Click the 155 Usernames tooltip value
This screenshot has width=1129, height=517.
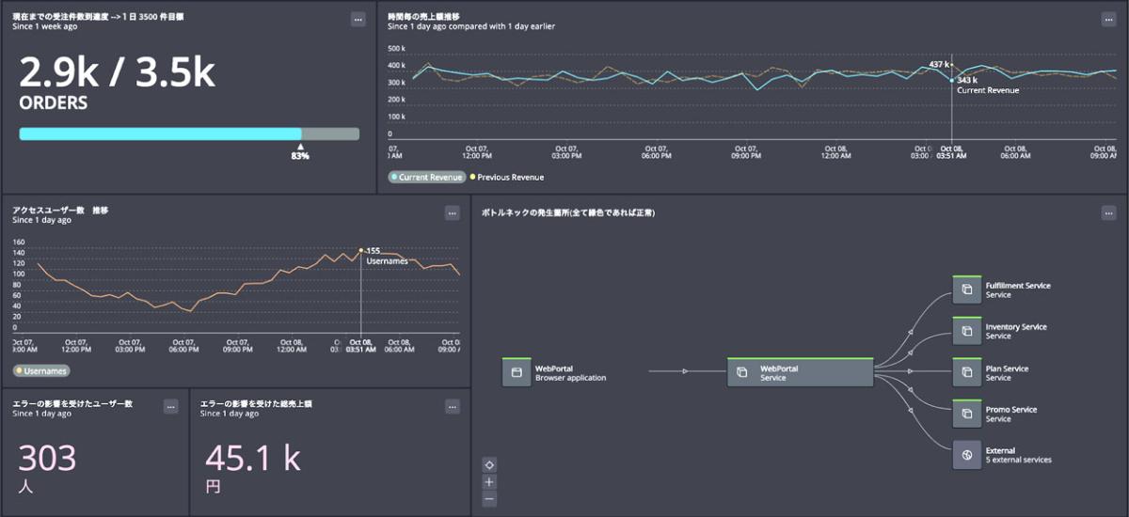(x=373, y=251)
